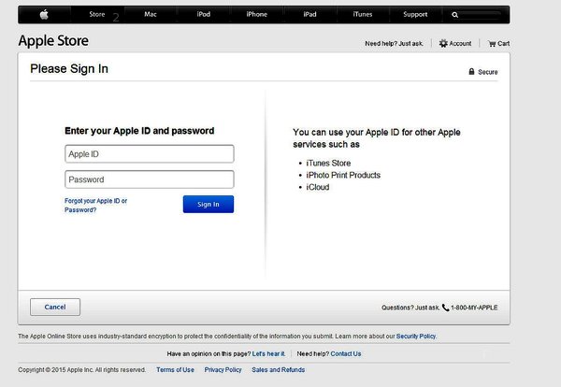Open the iPhone section
The width and height of the screenshot is (561, 387).
(x=256, y=14)
